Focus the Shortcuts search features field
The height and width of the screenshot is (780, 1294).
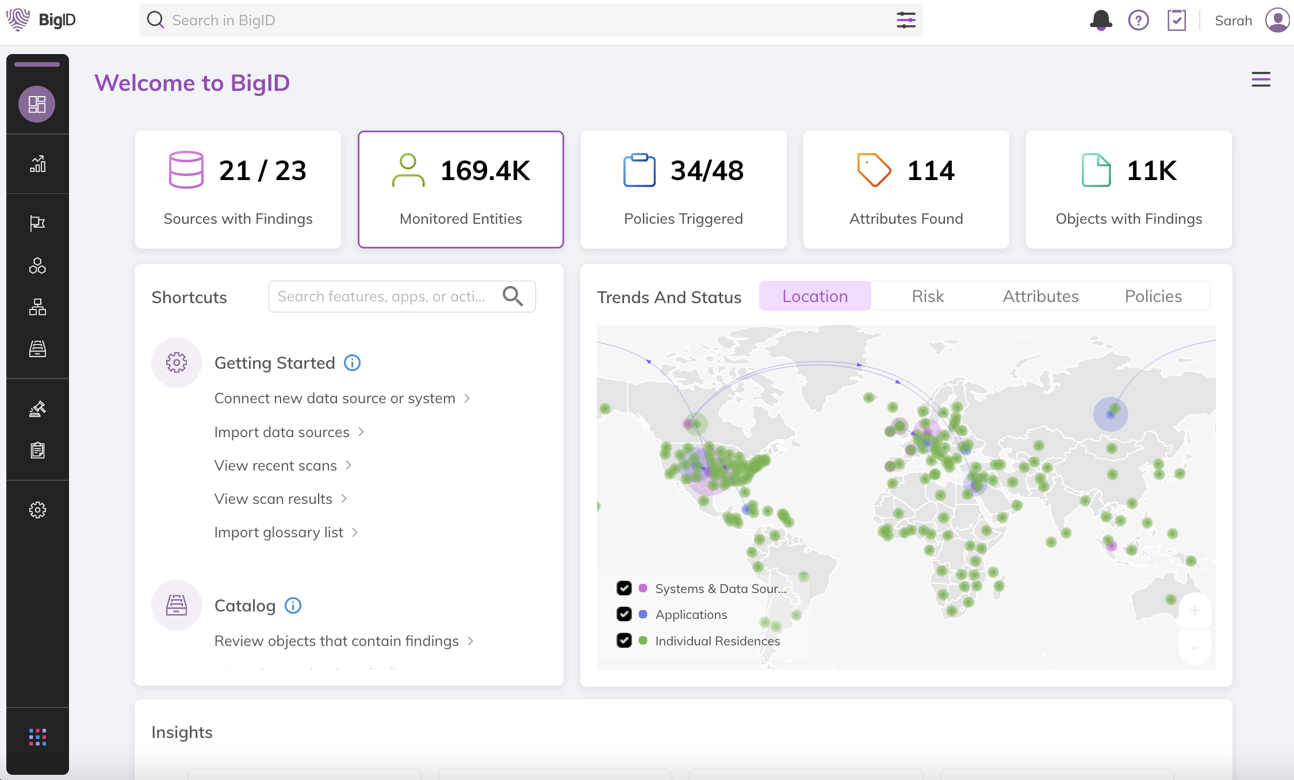click(402, 296)
